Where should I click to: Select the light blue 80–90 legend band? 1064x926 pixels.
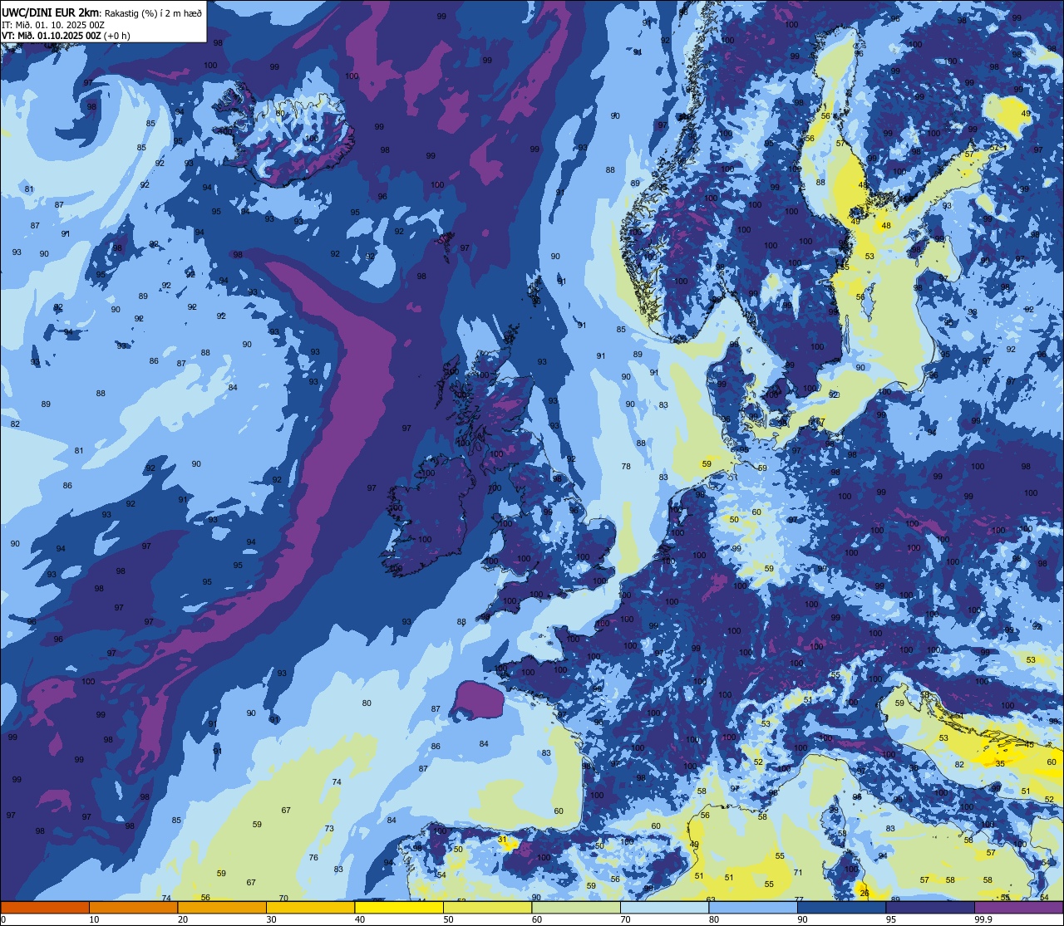753,907
